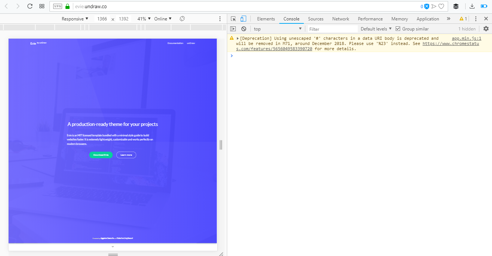Image resolution: width=492 pixels, height=256 pixels.
Task: Click the VPN badge in address bar
Action: [x=57, y=6]
